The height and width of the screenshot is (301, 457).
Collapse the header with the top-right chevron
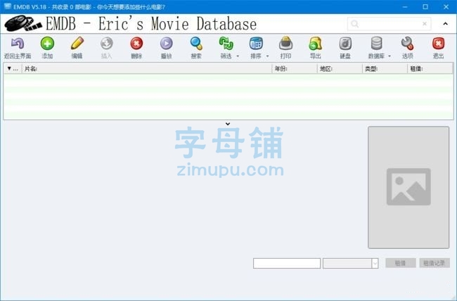click(444, 25)
